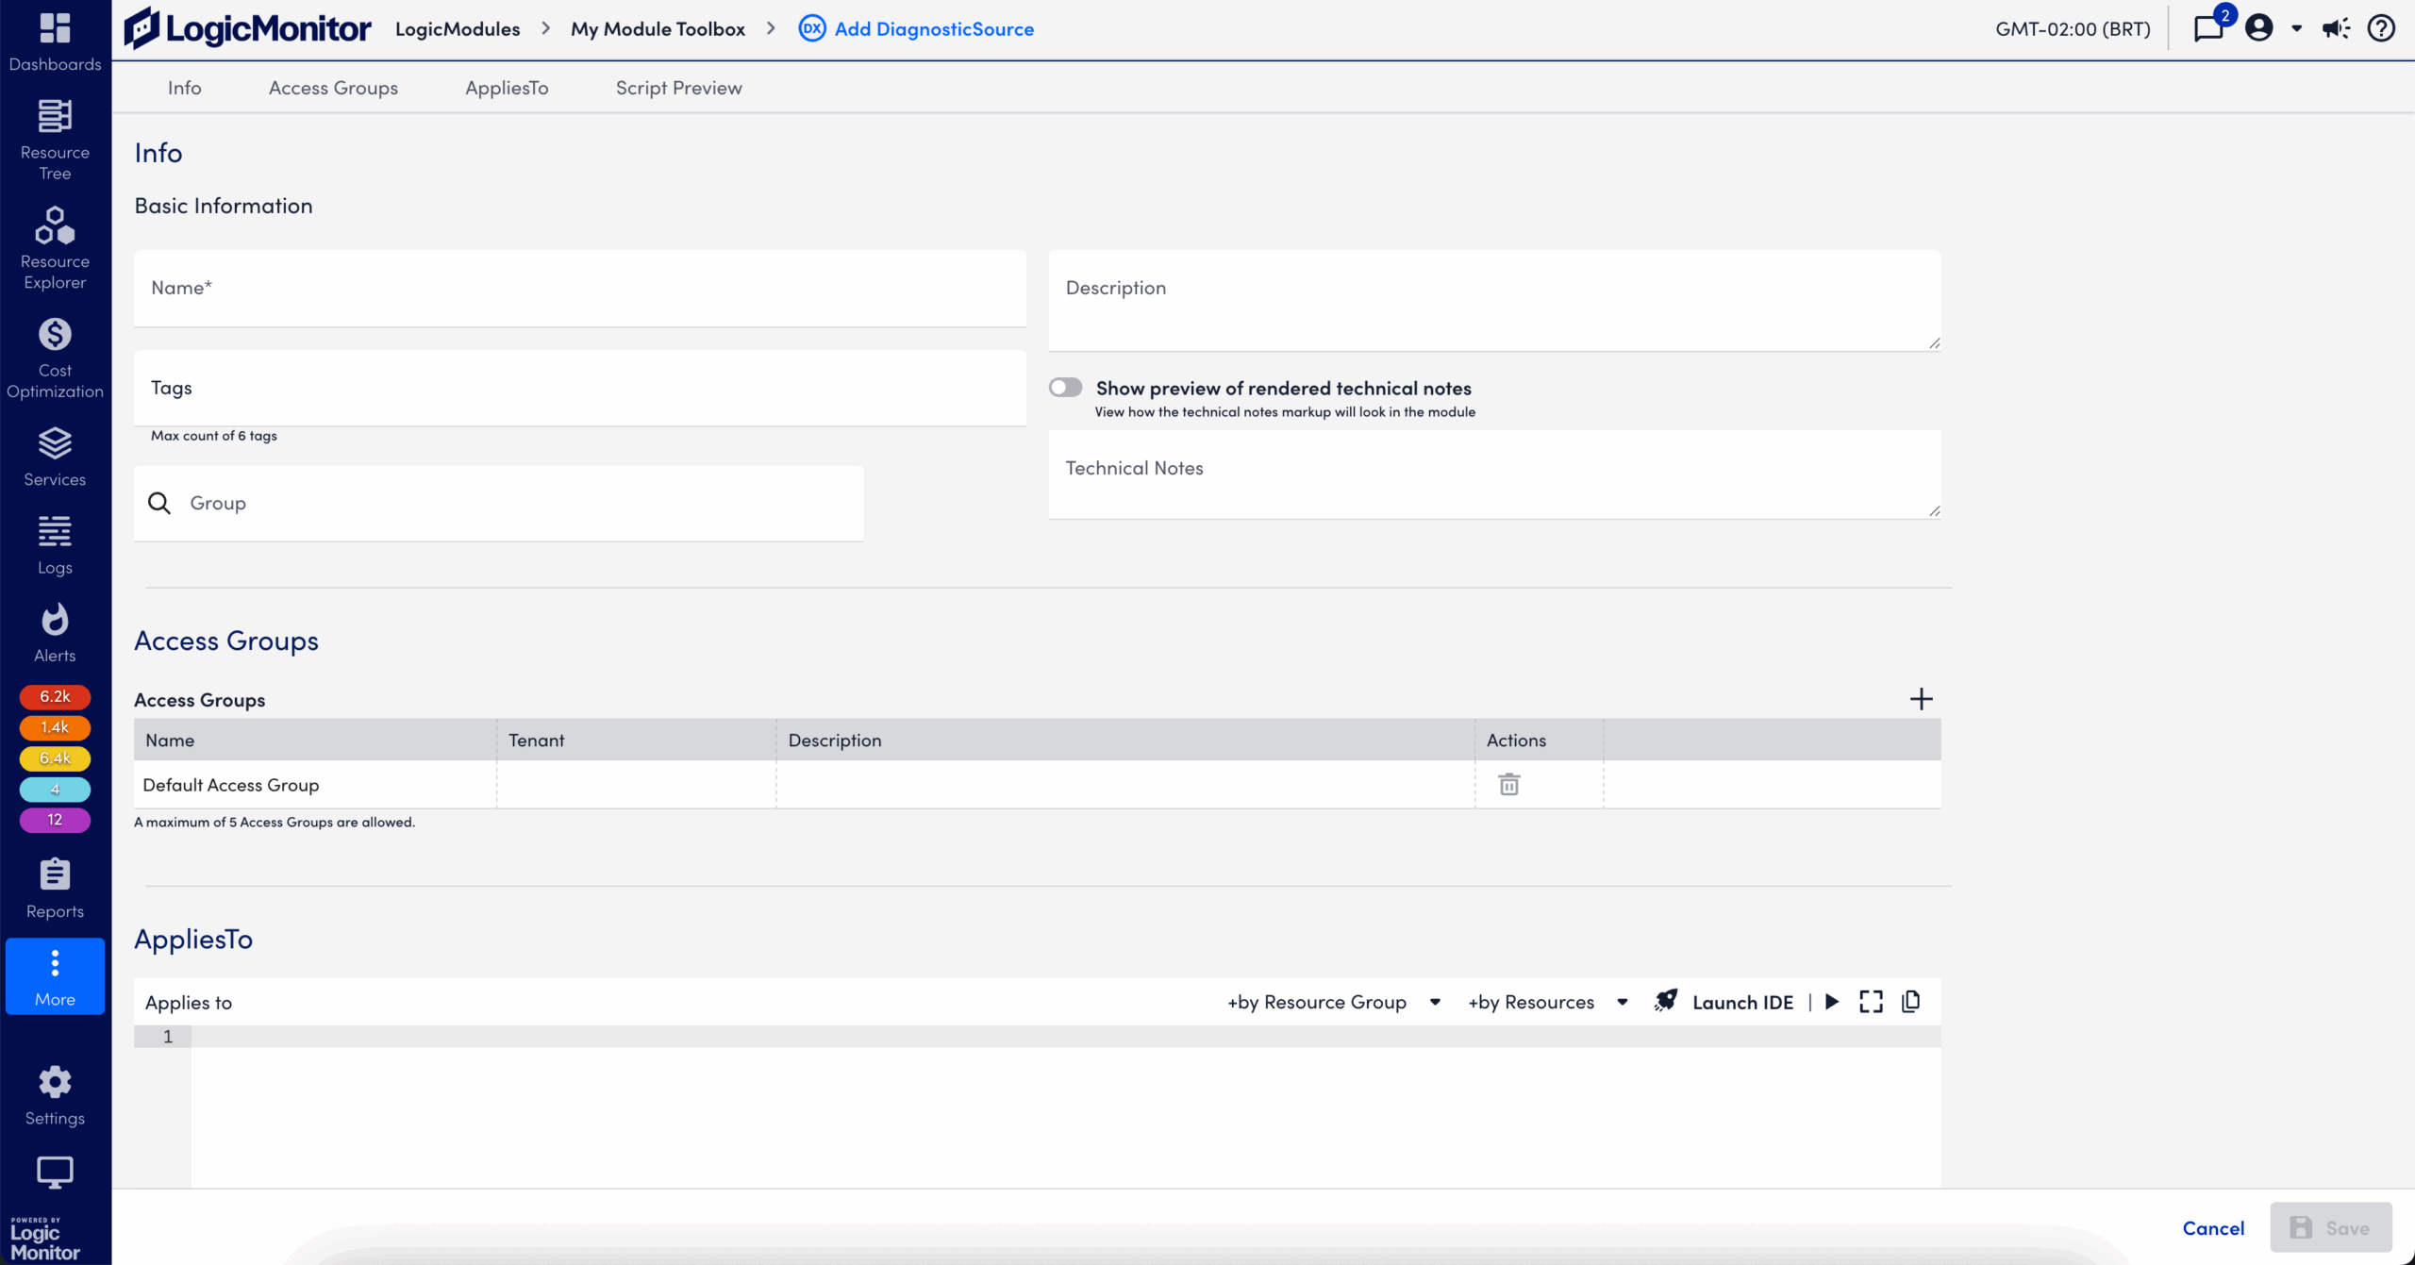The width and height of the screenshot is (2415, 1265).
Task: Switch to the Script Preview tab
Action: tap(679, 87)
